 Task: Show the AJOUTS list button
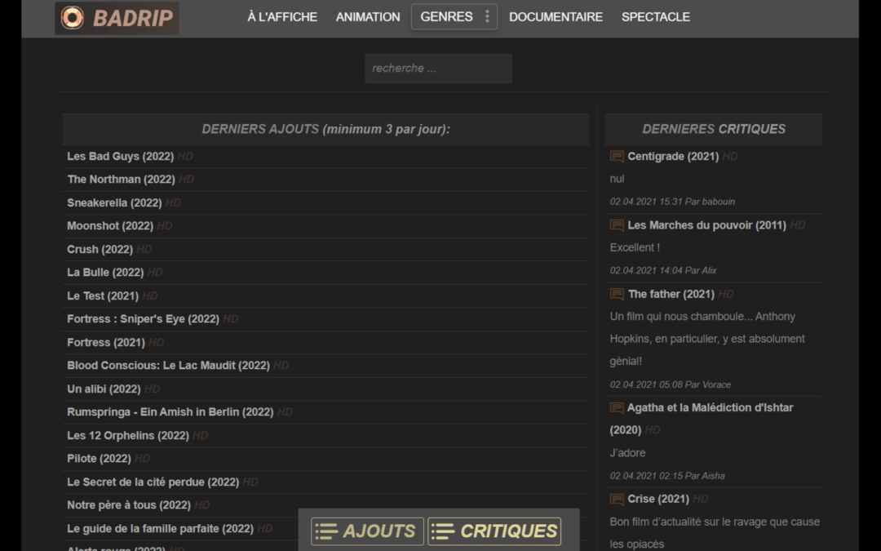[x=367, y=531]
